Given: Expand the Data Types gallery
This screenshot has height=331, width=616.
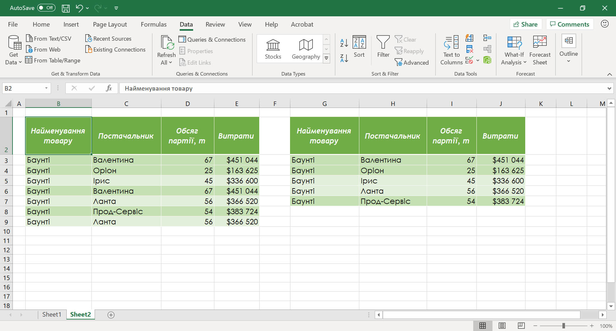Looking at the screenshot, I should 326,59.
